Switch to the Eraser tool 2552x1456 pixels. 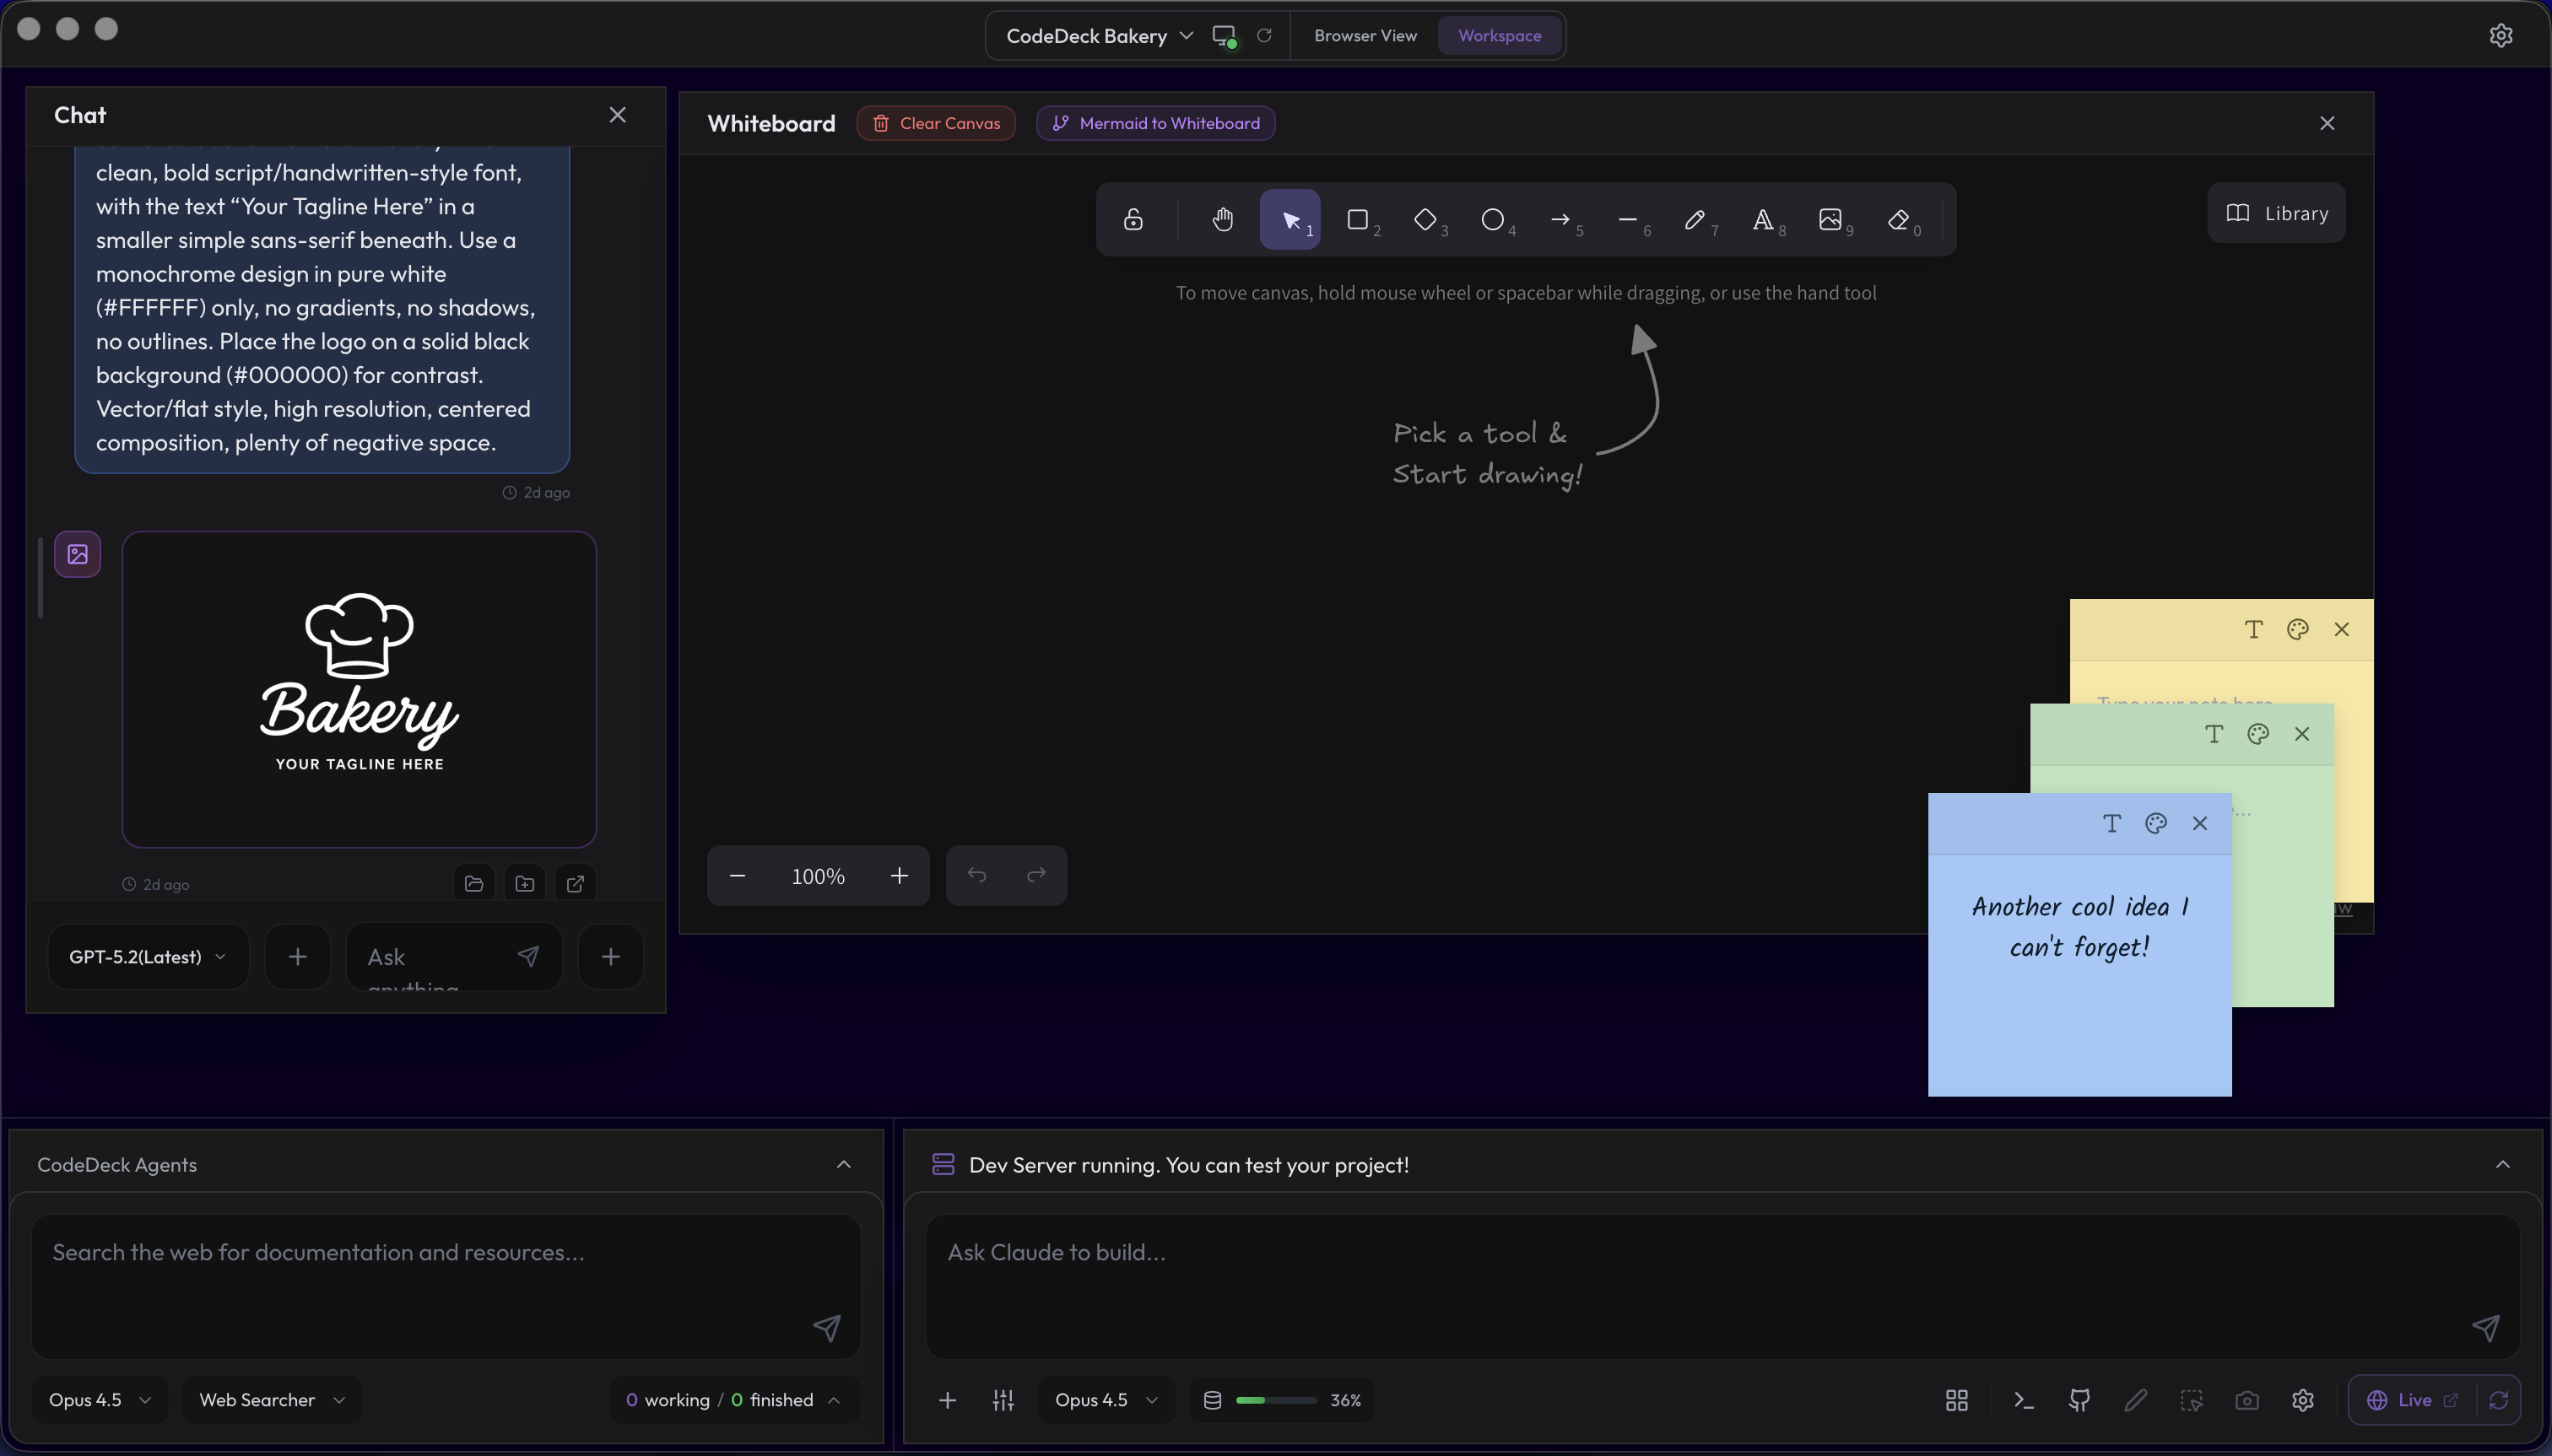1898,219
